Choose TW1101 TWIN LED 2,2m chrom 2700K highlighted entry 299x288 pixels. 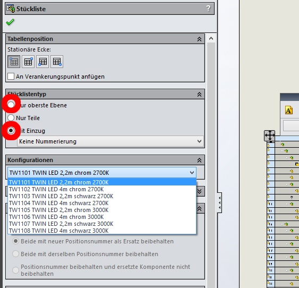click(102, 182)
